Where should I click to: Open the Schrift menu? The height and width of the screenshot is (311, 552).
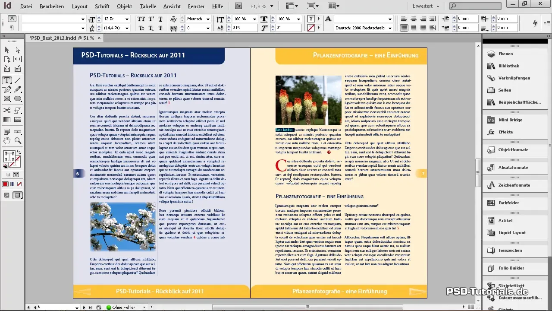102,6
